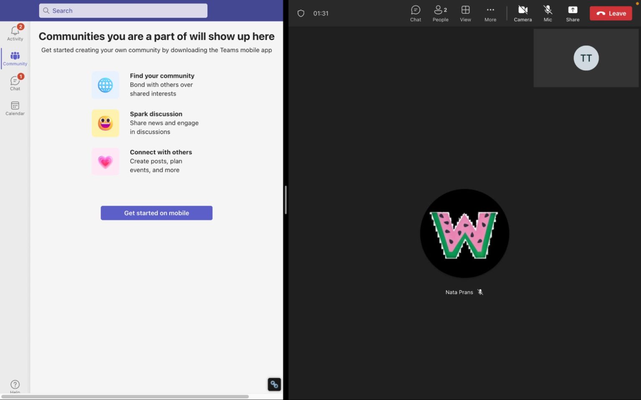Open the Activity tab showing 2 notifications

point(15,32)
